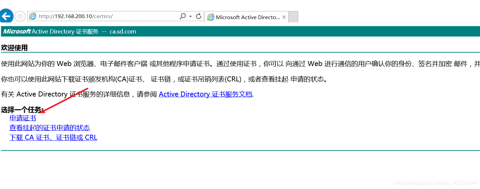Viewport: 480px width, 189px height.
Task: Click the Refresh page icon
Action: [199, 16]
